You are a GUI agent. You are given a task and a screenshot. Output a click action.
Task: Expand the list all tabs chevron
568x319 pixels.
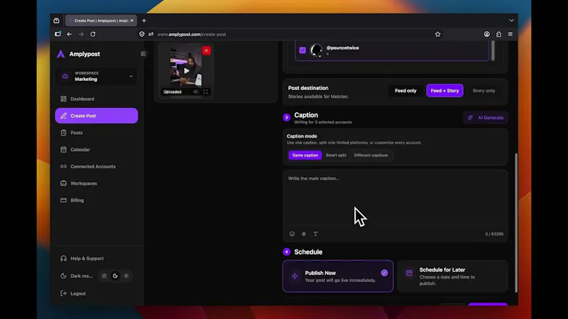[511, 21]
